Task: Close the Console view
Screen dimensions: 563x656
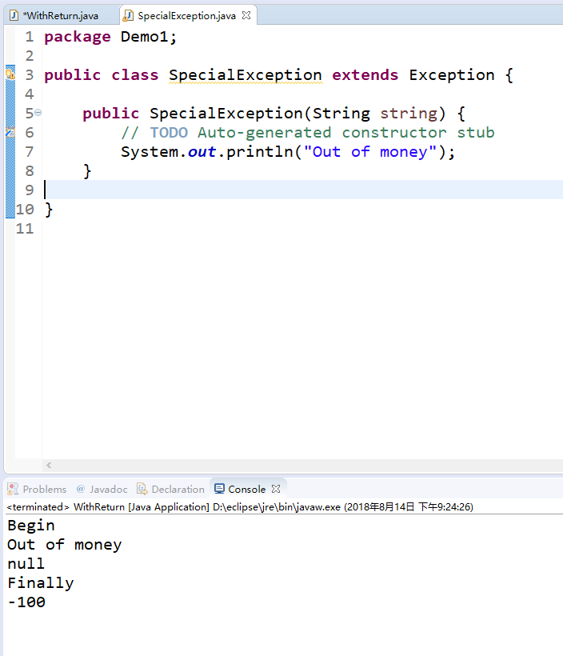Action: 276,489
